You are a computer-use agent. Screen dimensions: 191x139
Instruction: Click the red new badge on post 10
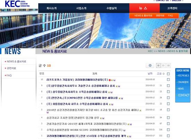110,80
